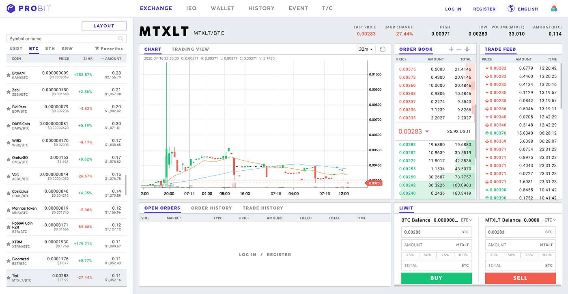Star BitKAM as a favorite
This screenshot has width=568, height=294.
9,75
